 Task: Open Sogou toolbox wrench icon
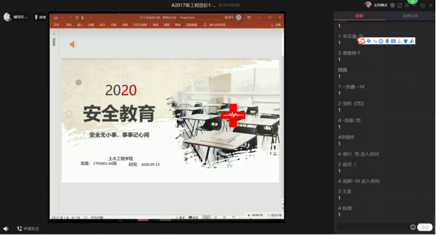click(412, 41)
